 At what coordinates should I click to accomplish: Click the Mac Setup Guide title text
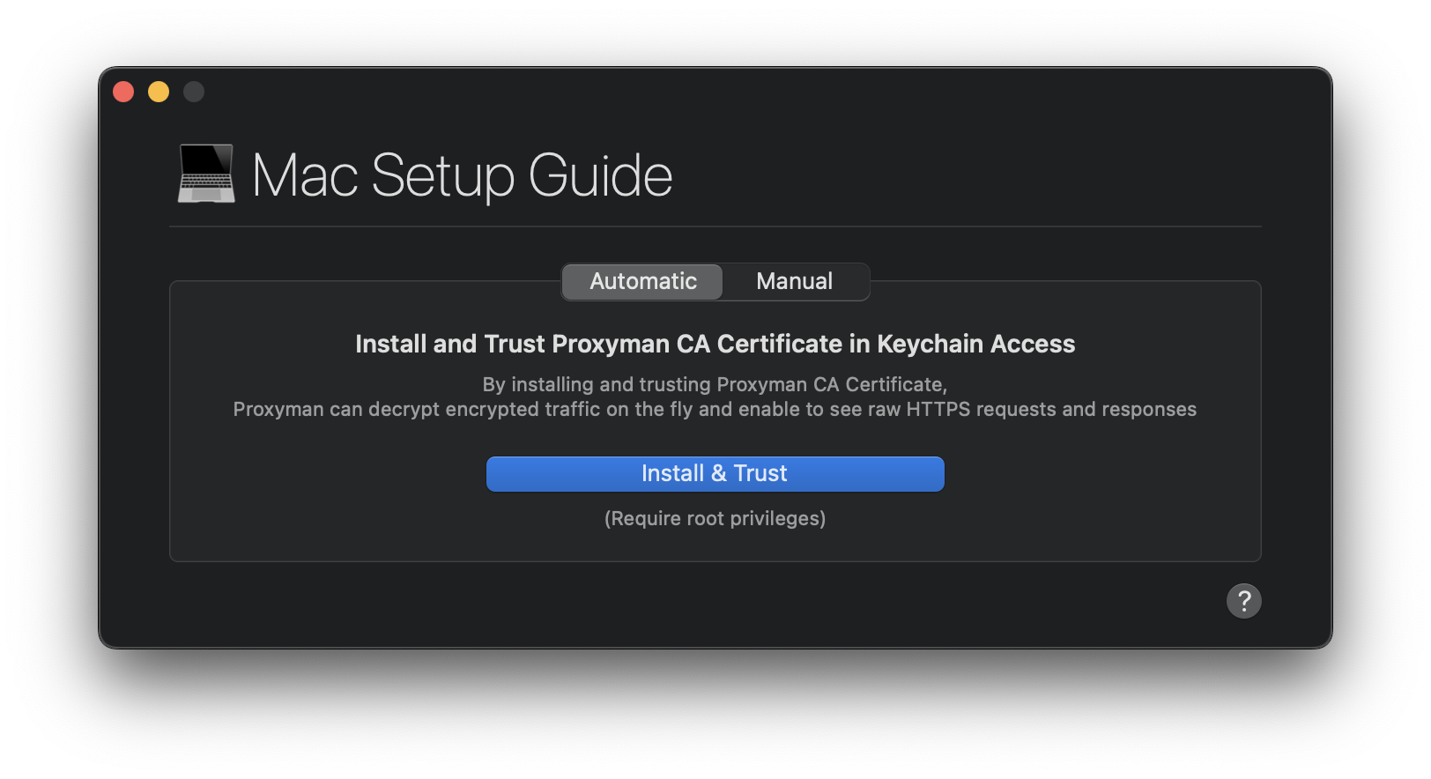(462, 174)
